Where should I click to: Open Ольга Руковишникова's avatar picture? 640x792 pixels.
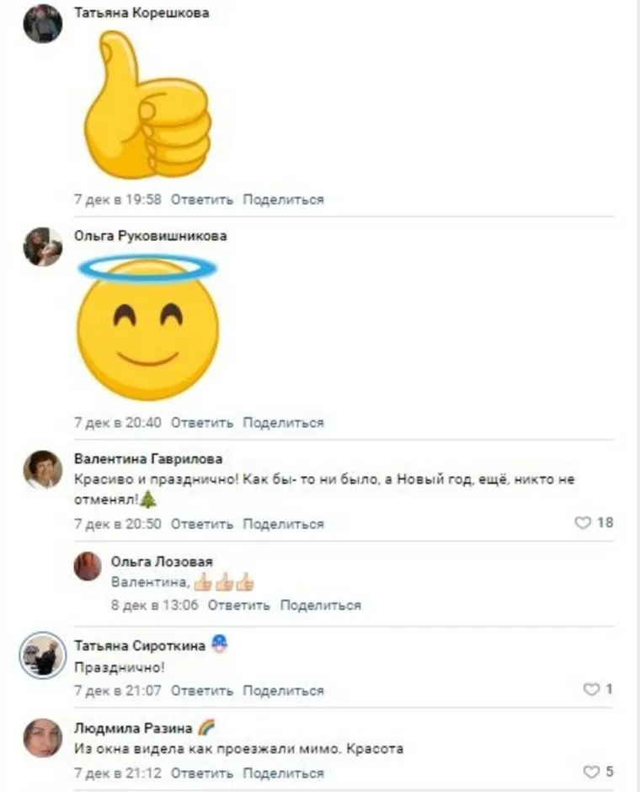[x=42, y=247]
